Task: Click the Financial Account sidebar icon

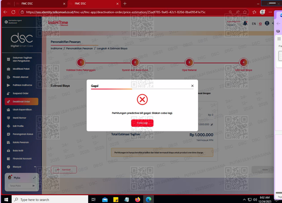Action: (x=8, y=158)
